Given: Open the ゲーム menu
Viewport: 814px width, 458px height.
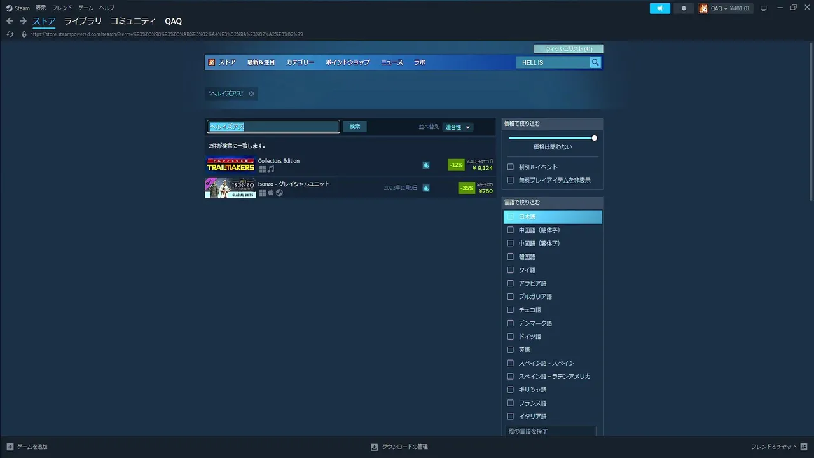Looking at the screenshot, I should pos(85,8).
